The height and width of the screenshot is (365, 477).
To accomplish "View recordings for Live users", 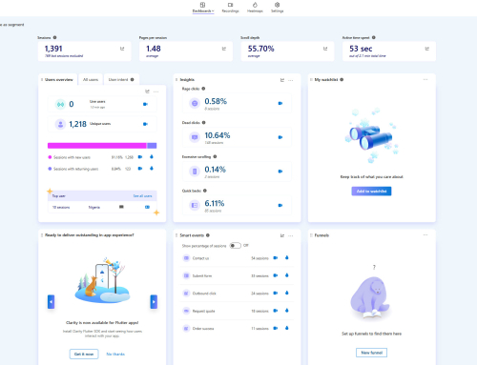I will pos(145,104).
